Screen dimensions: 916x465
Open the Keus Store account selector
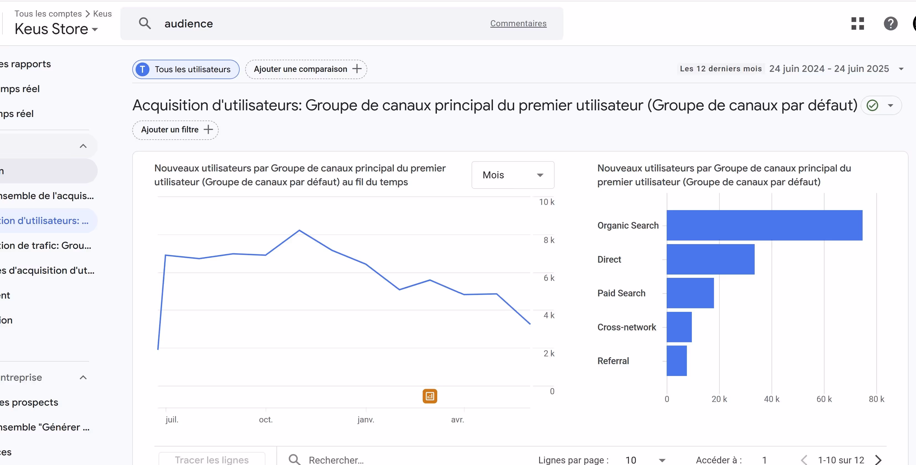pyautogui.click(x=56, y=29)
